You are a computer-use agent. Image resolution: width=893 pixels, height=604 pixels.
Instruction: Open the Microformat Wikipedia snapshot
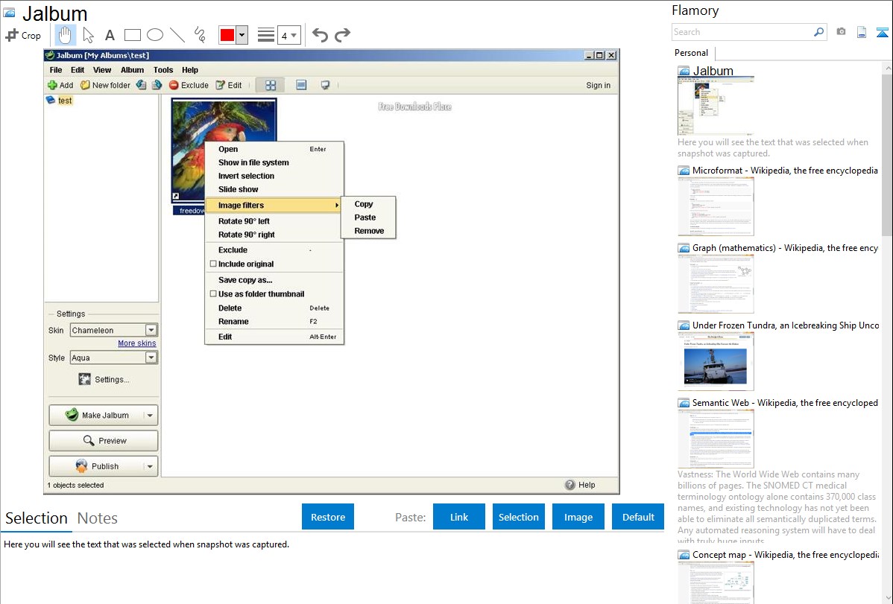pos(716,206)
